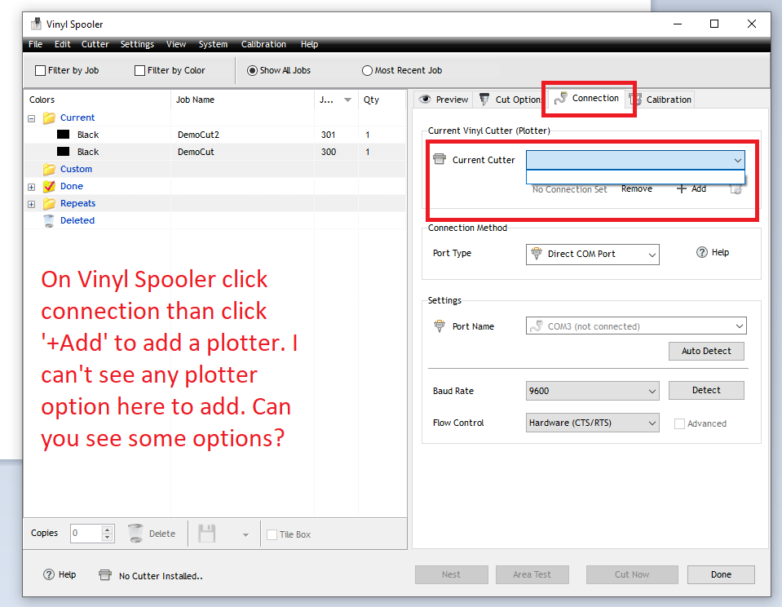Collapse the Current folder tree node
The image size is (782, 607).
click(32, 119)
